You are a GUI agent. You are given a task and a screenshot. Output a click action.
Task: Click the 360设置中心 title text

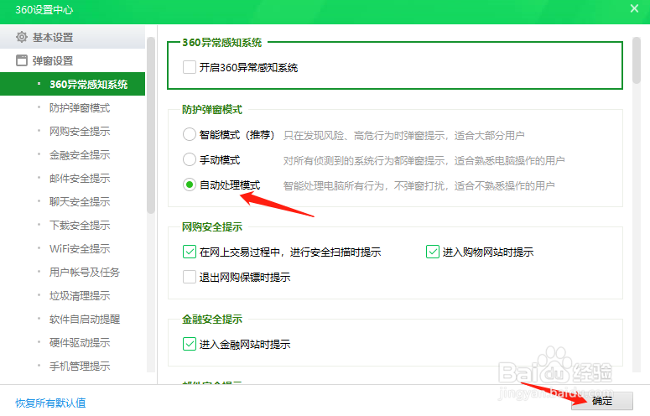pos(44,10)
